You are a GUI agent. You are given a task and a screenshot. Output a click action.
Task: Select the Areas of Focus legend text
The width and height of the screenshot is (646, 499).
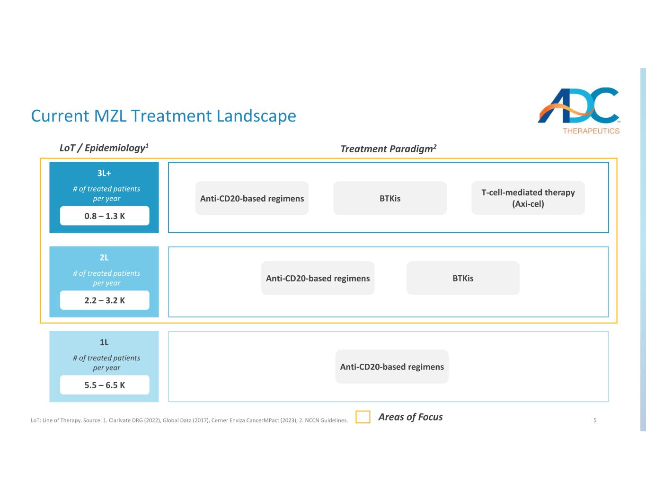410,417
